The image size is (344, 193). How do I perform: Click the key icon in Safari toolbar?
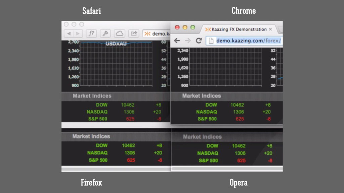(105, 34)
